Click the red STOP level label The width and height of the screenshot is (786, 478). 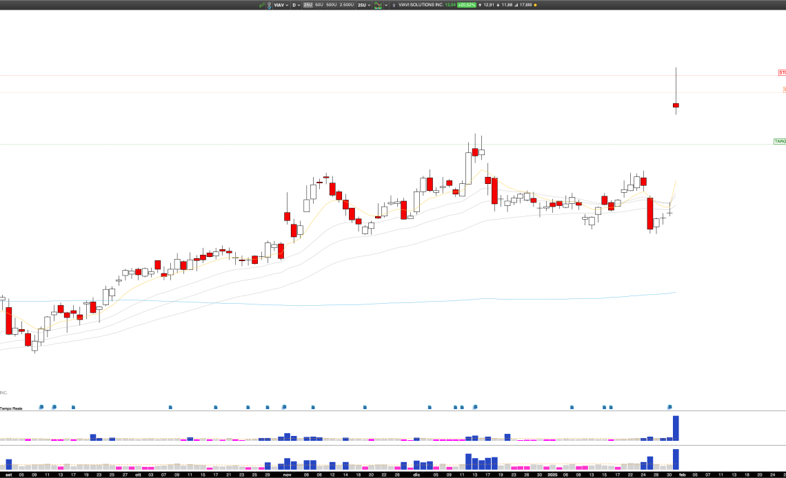click(x=782, y=72)
